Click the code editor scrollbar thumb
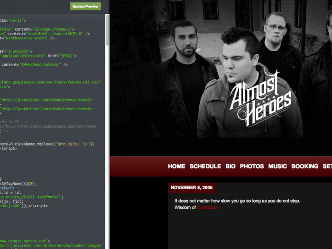 (x=107, y=29)
